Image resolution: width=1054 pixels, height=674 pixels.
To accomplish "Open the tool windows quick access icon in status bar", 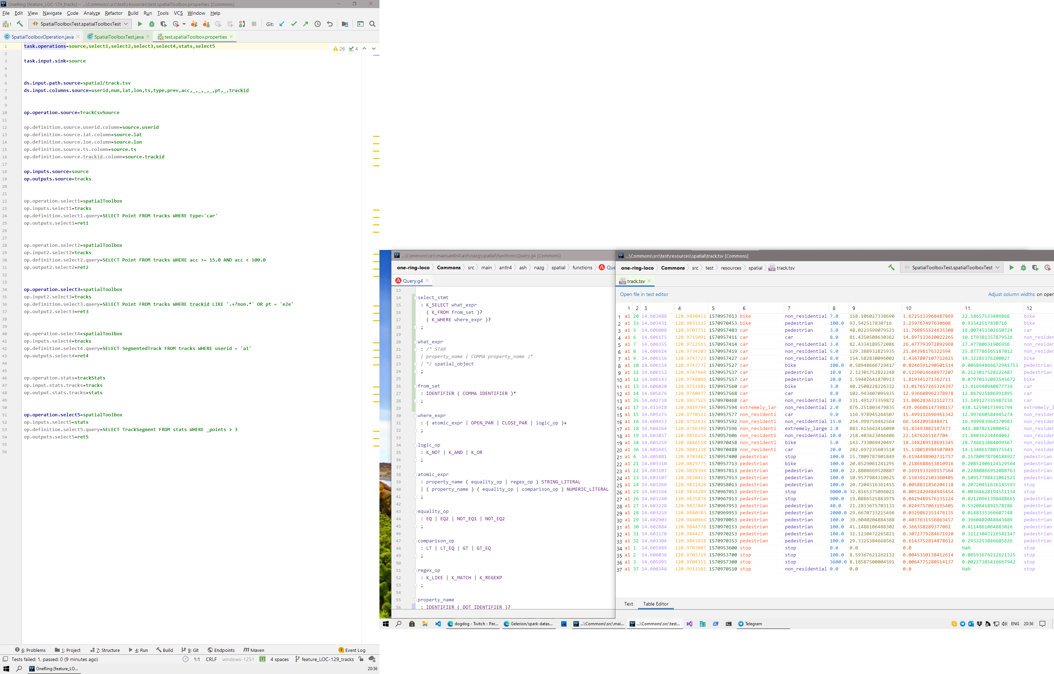I will tap(5, 659).
